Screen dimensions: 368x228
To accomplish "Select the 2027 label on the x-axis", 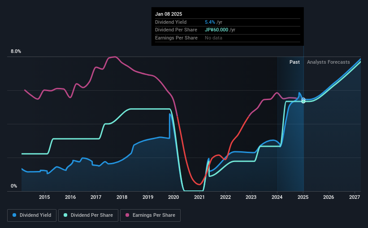I will pos(355,197).
